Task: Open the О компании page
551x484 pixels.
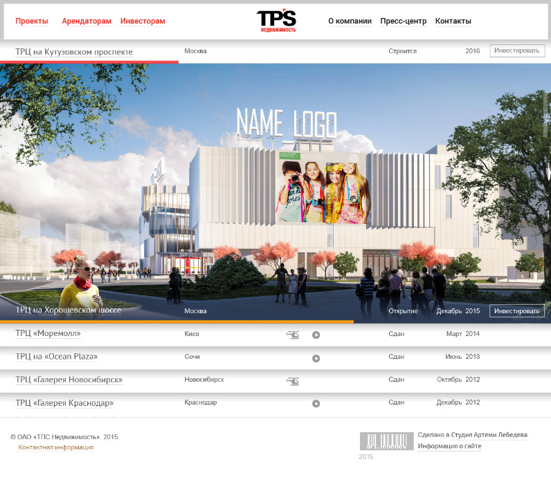Action: point(350,21)
